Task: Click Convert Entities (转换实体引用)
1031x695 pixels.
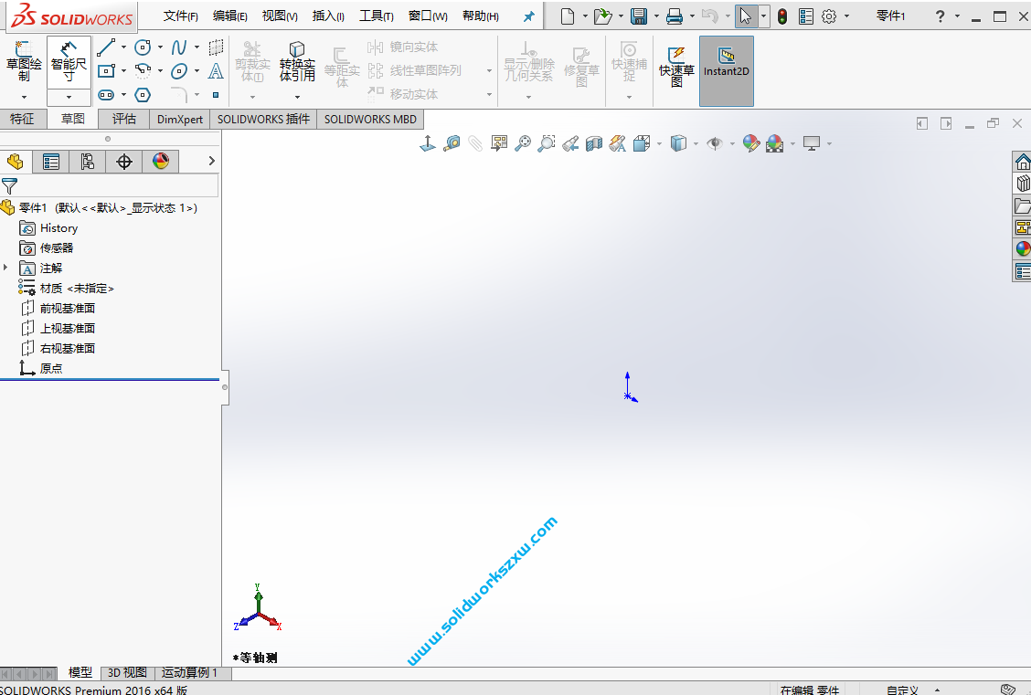Action: coord(297,66)
